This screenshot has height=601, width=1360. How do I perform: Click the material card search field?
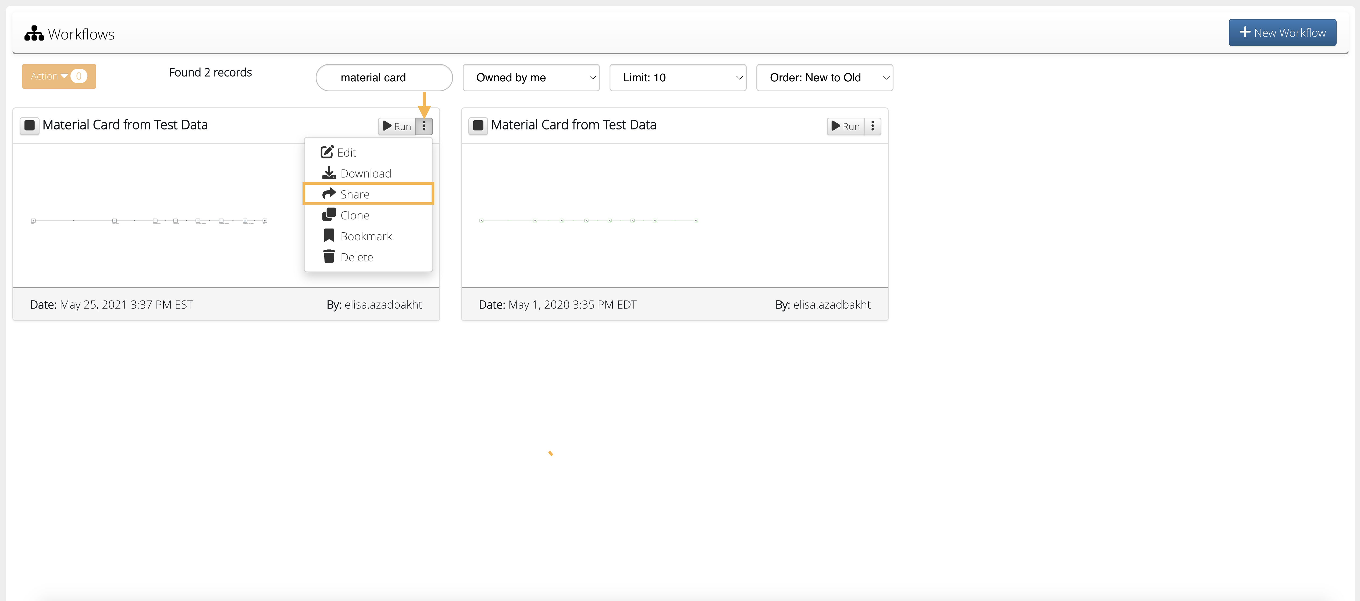point(384,78)
